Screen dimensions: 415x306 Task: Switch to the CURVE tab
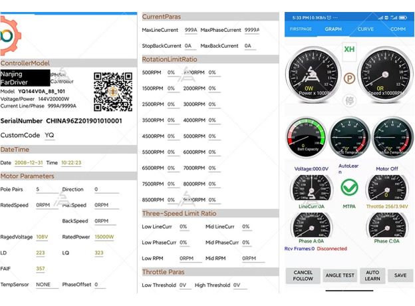[x=365, y=29]
